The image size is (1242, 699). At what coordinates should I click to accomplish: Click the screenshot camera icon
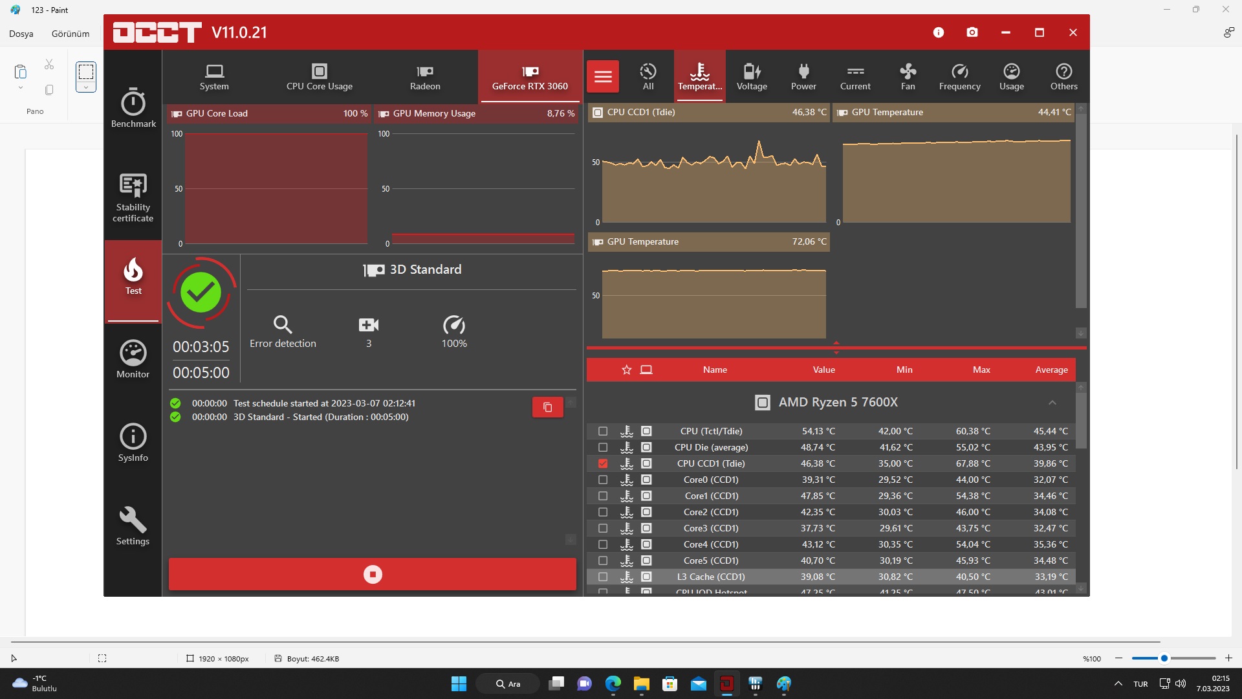(x=972, y=32)
